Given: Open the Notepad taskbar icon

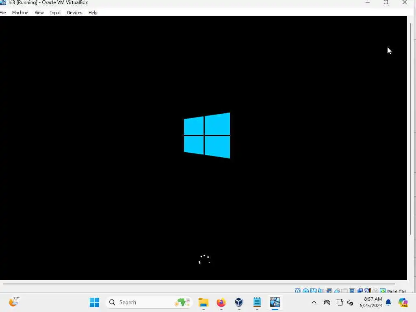Looking at the screenshot, I should pyautogui.click(x=257, y=302).
